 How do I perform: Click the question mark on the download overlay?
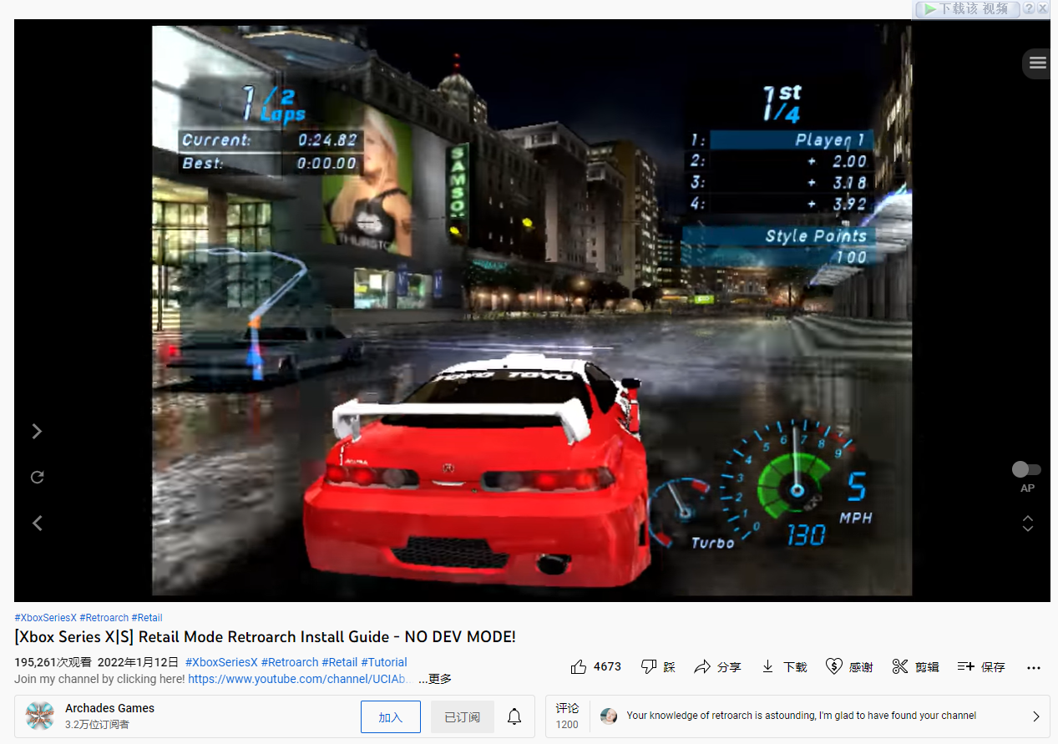pos(1029,8)
